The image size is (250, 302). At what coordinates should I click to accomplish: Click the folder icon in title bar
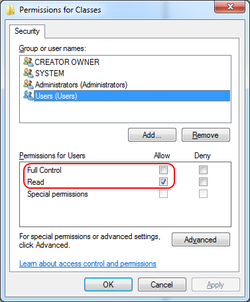pyautogui.click(x=10, y=10)
